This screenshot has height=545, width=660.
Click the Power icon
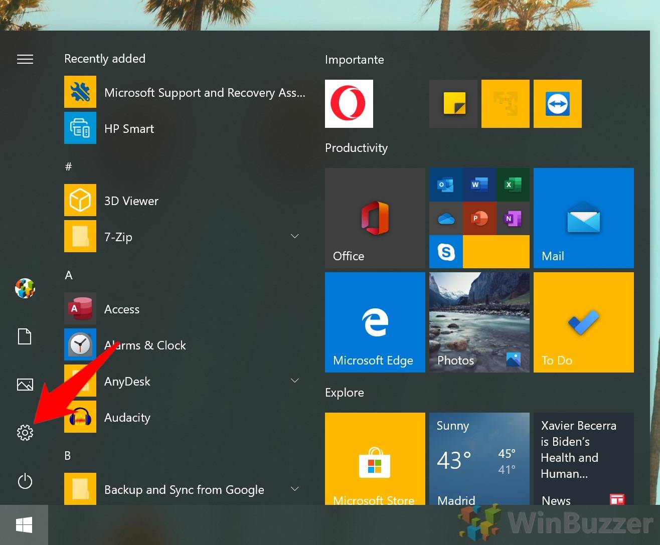pos(25,481)
